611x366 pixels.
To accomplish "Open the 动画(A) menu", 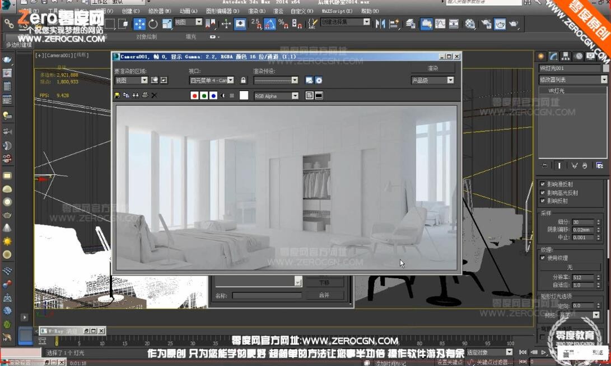I will click(x=188, y=11).
